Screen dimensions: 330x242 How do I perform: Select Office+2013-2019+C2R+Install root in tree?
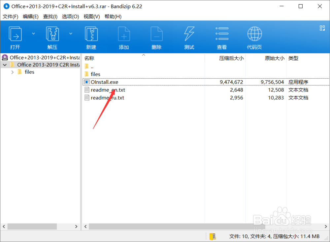tap(45, 57)
